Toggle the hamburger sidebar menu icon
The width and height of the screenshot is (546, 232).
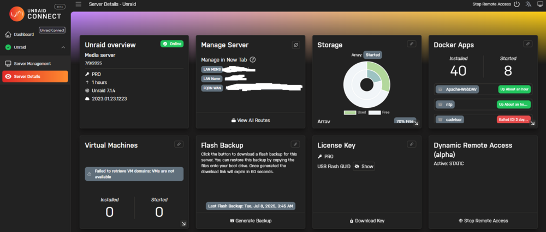click(78, 4)
